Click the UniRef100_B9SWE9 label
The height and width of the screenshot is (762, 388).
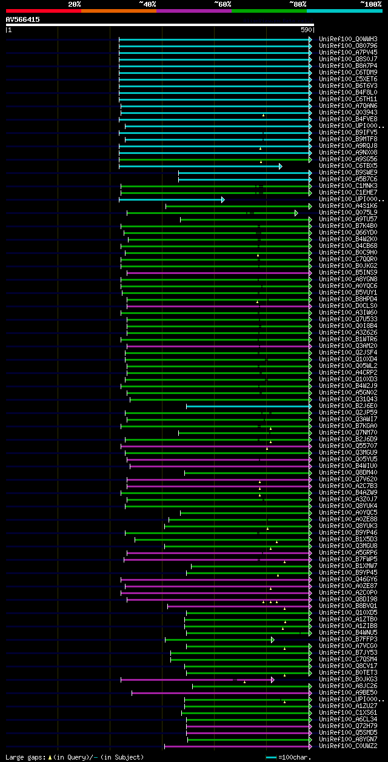pyautogui.click(x=348, y=172)
